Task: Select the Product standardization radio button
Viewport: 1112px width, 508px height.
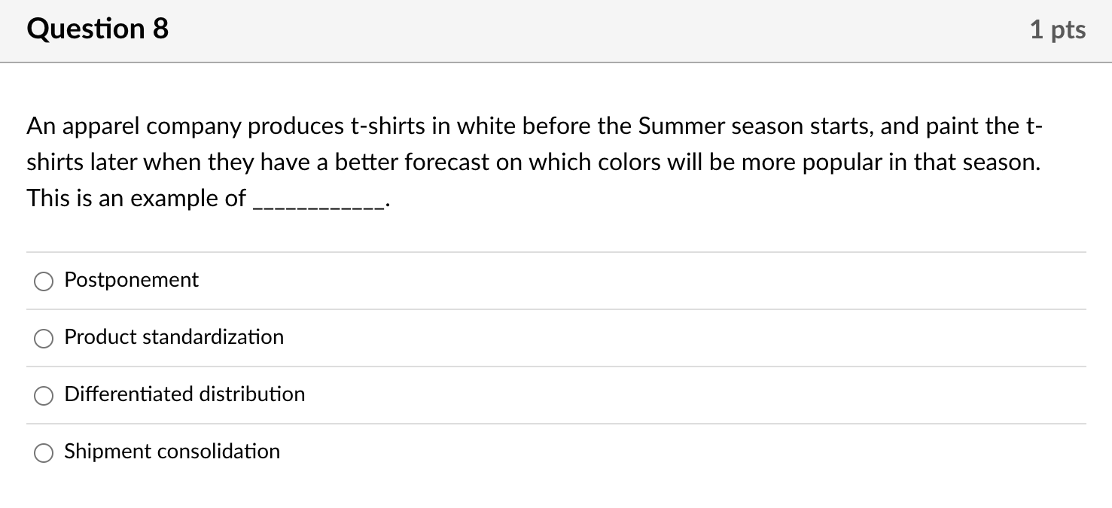Action: click(44, 338)
